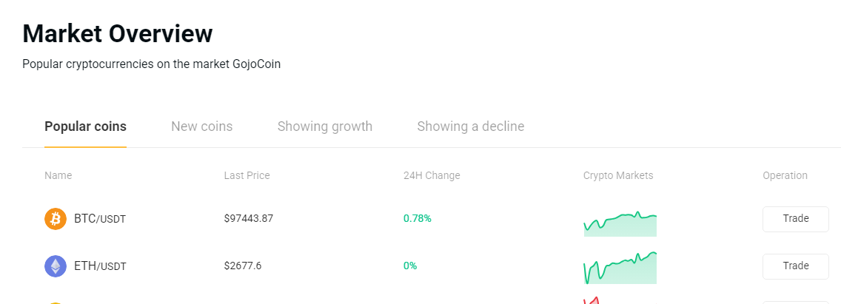This screenshot has height=304, width=841.
Task: Open the ETH sparkline chart
Action: pos(620,268)
